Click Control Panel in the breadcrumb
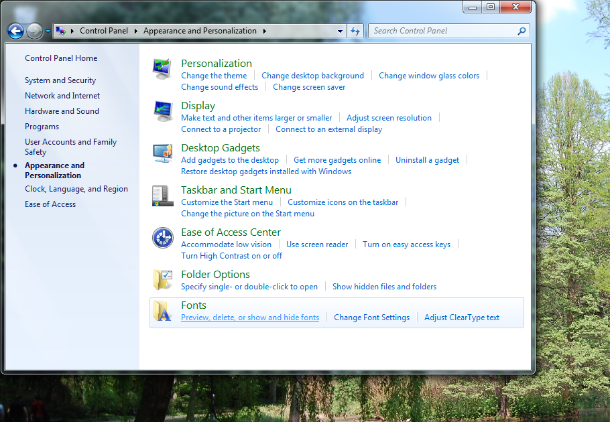This screenshot has width=610, height=422. (104, 31)
